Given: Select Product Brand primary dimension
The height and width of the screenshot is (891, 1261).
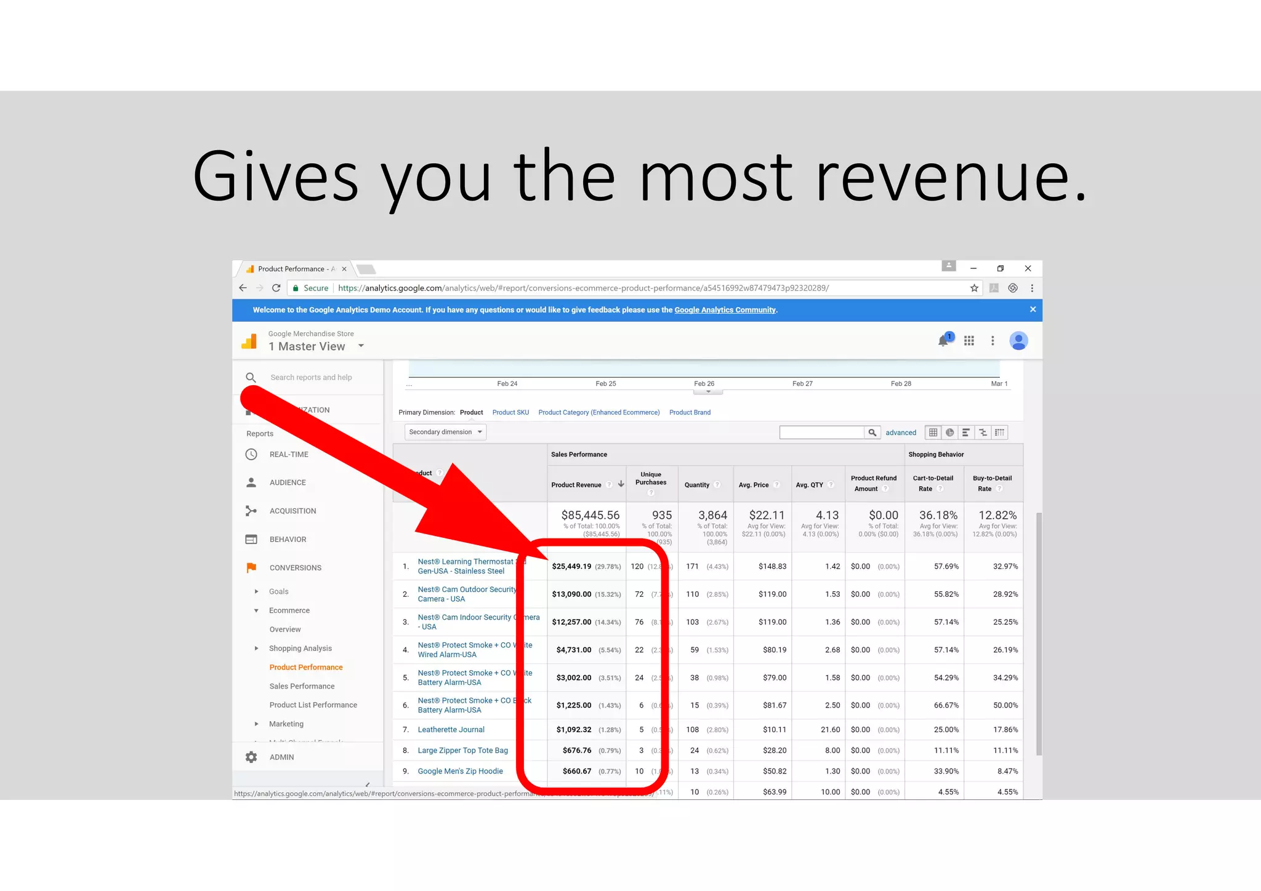Looking at the screenshot, I should coord(690,412).
